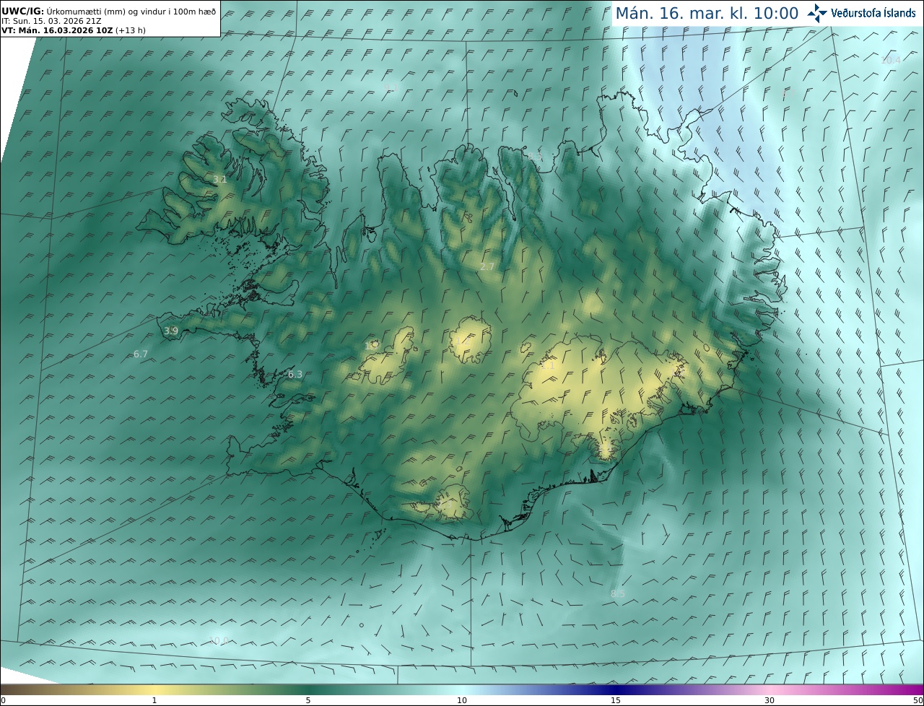Click the 3.1 value in the Westfjords

219,179
